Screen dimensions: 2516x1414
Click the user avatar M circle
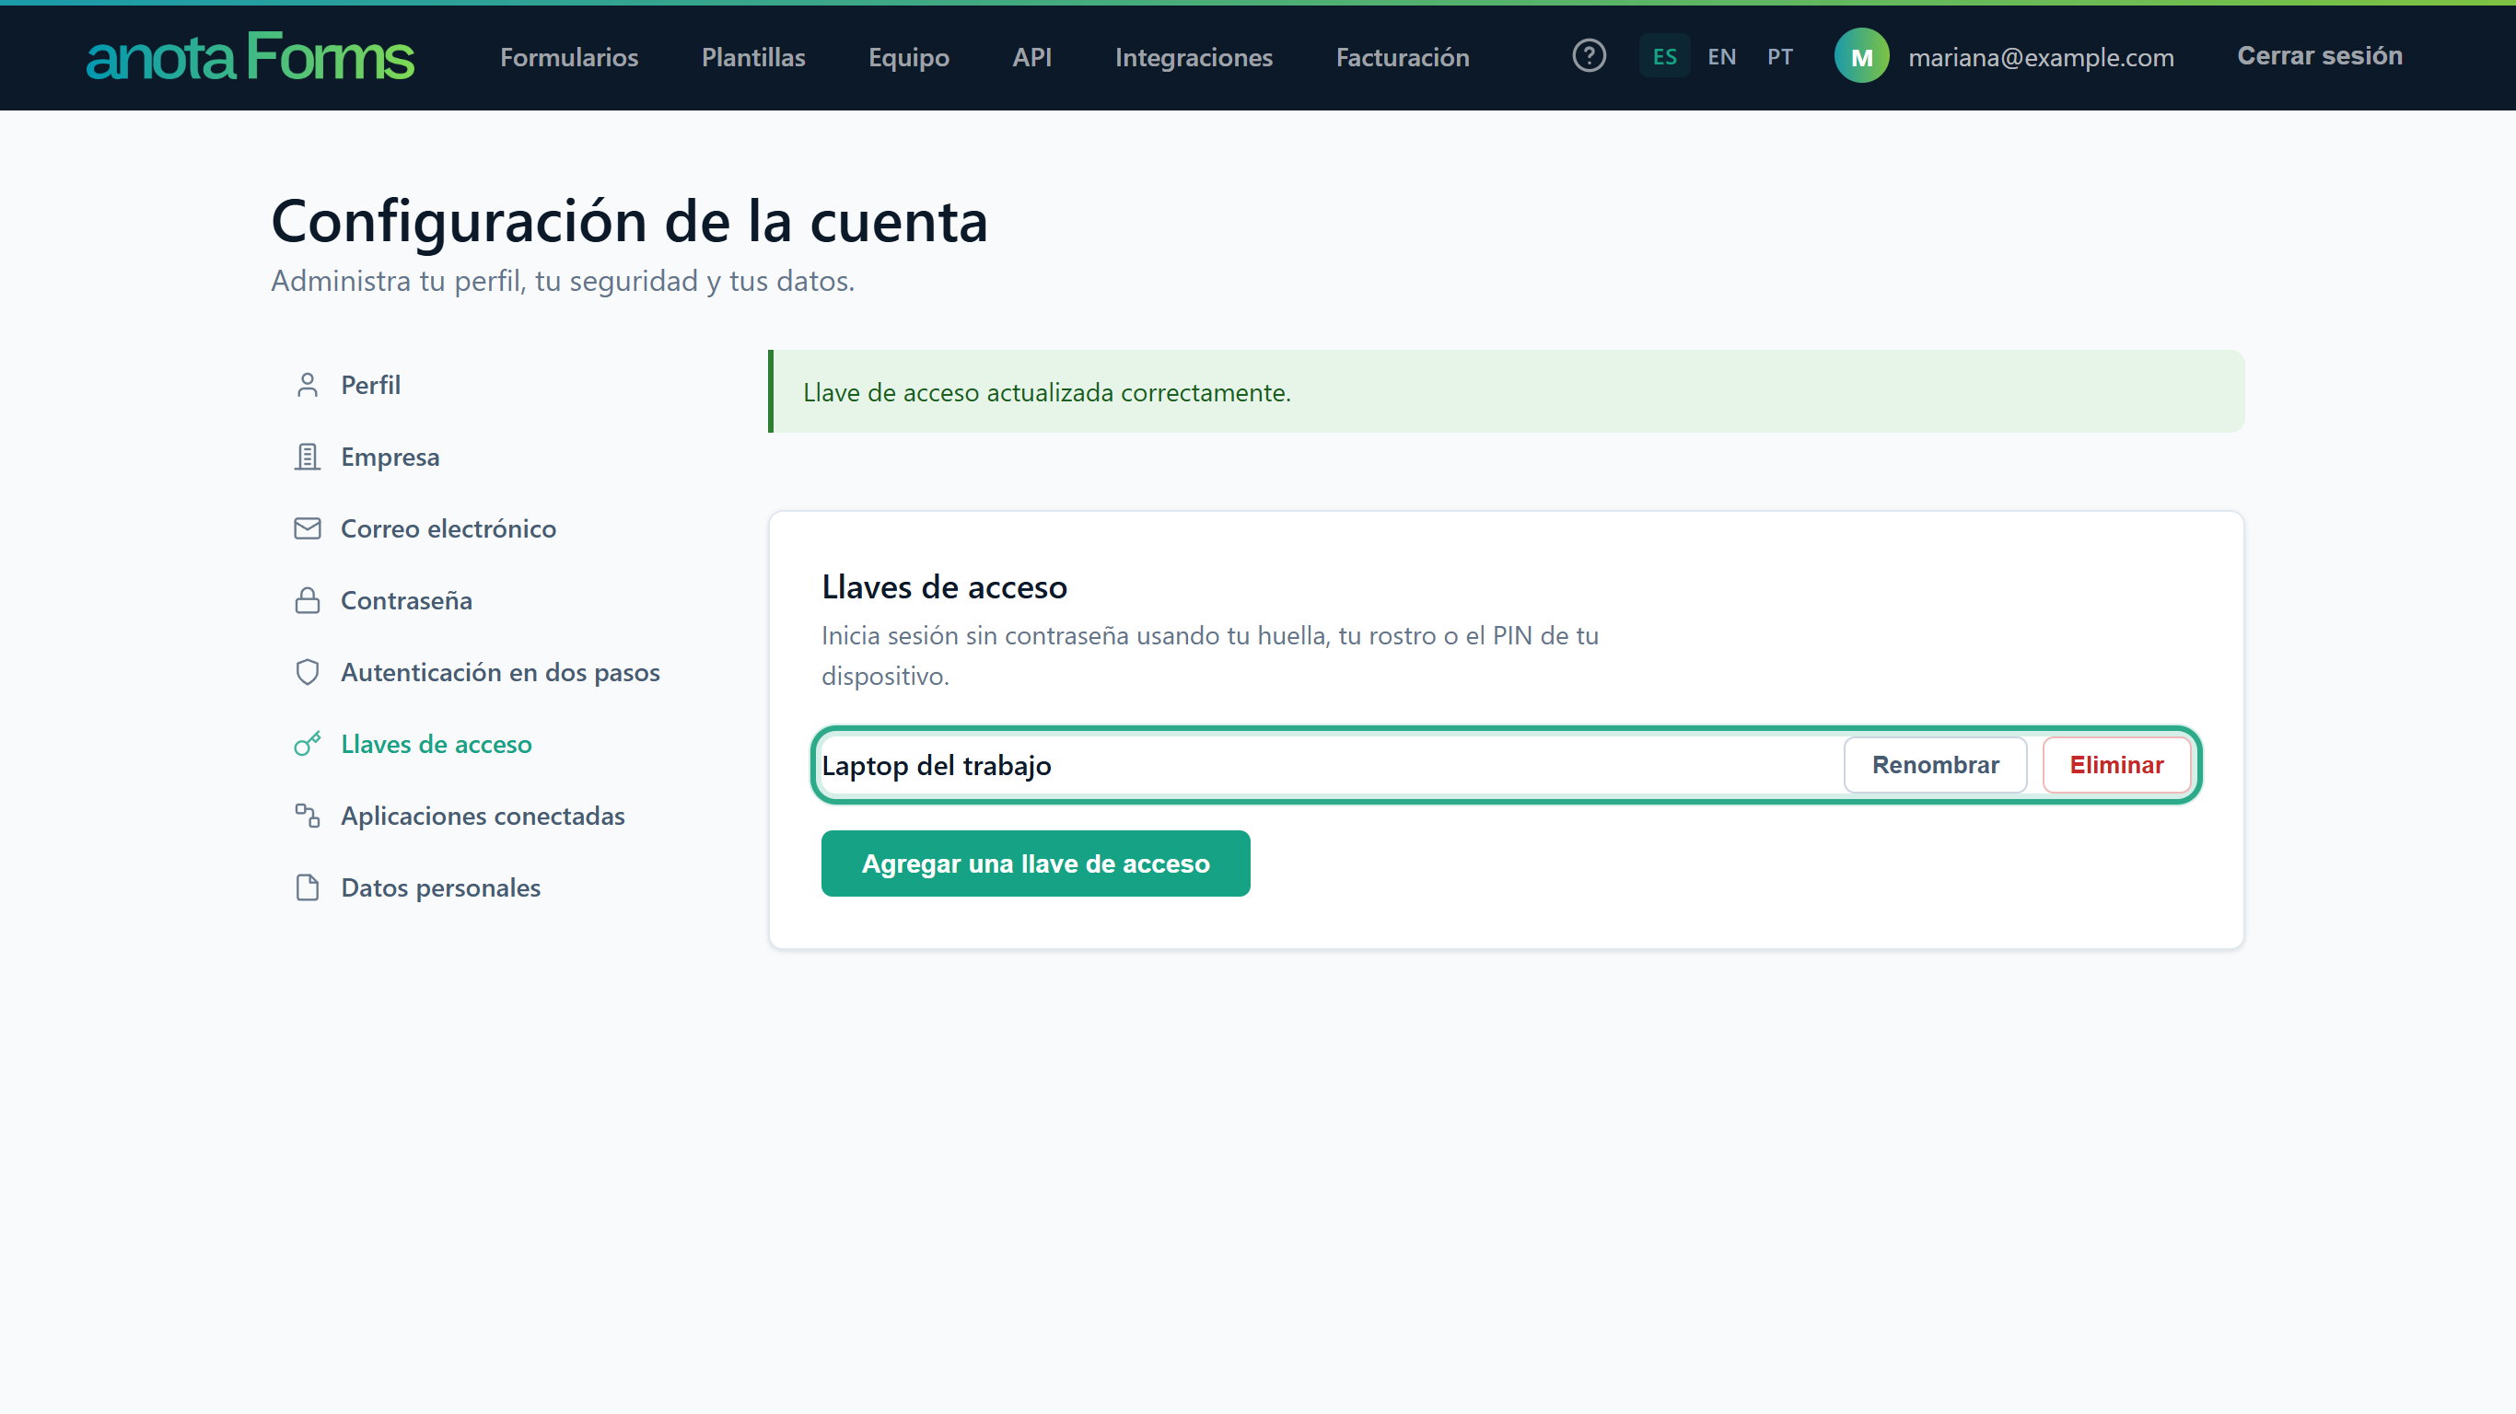[1861, 55]
